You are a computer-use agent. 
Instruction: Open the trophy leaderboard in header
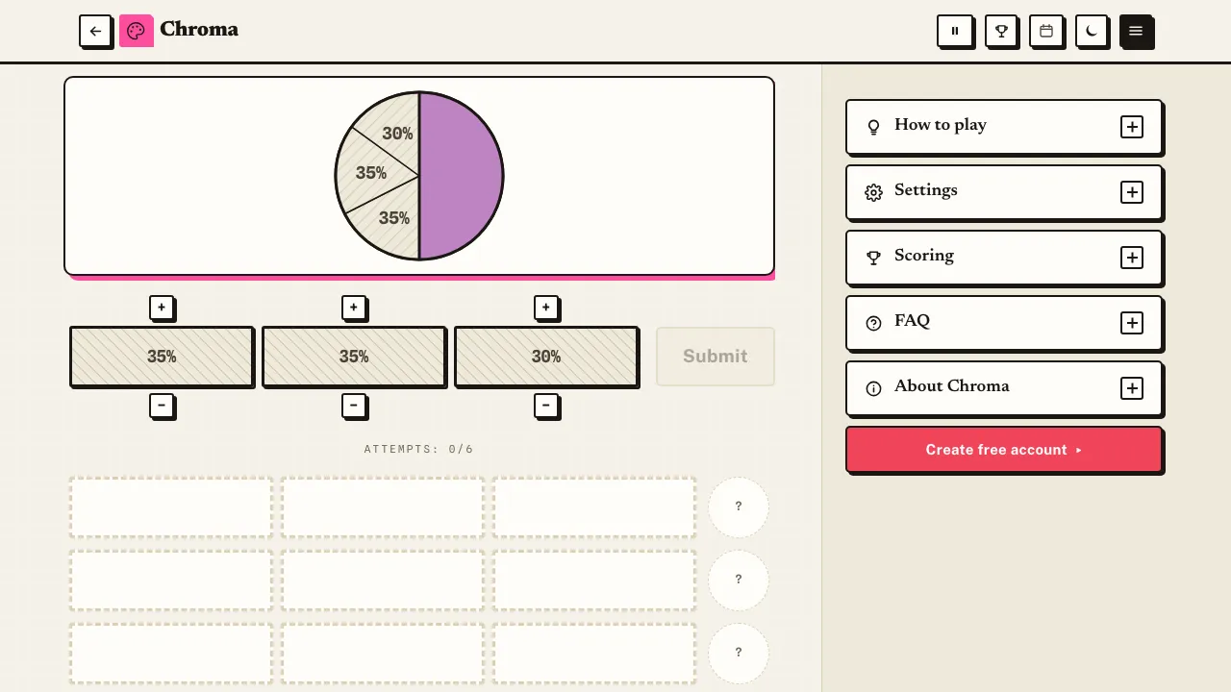pyautogui.click(x=1001, y=31)
